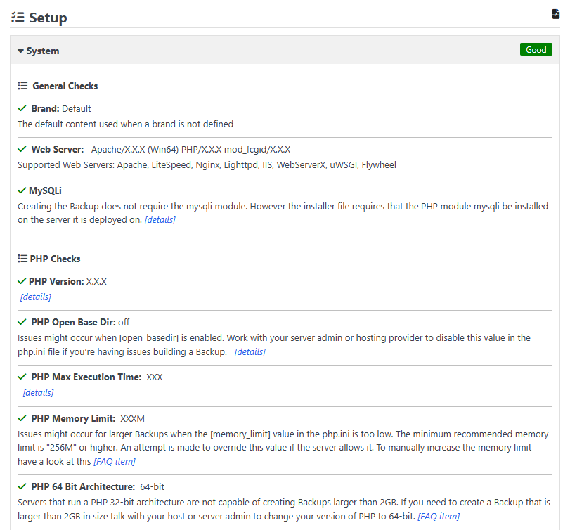
Task: Click the document icon at top right
Action: pyautogui.click(x=556, y=14)
